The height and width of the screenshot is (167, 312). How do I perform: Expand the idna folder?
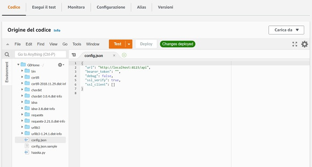[x=22, y=102]
